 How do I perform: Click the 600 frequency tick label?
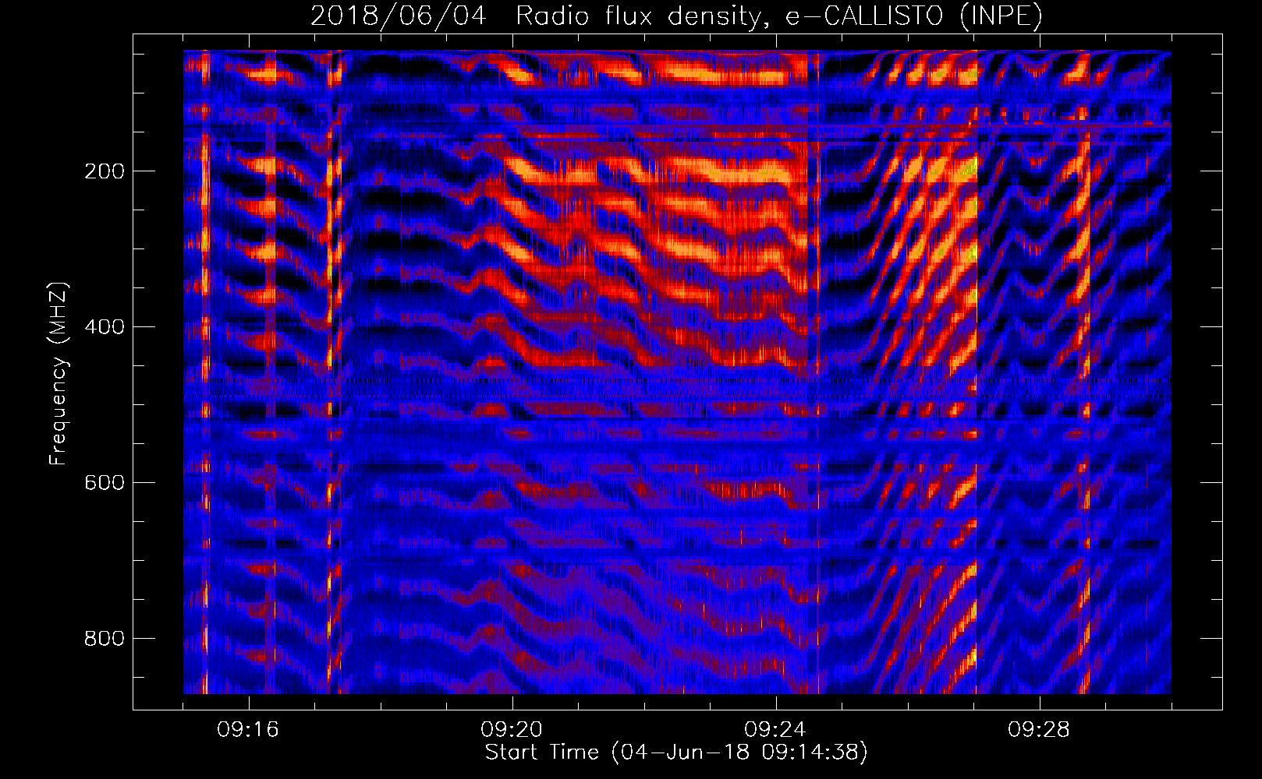[x=105, y=483]
